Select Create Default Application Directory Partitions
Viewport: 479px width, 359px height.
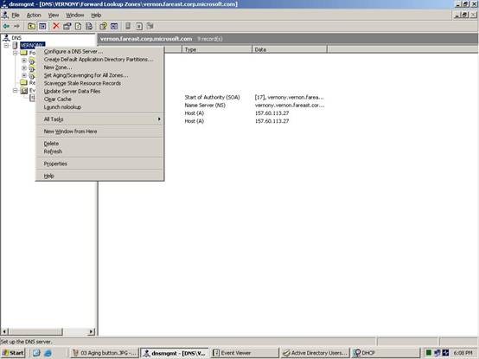tap(100, 60)
